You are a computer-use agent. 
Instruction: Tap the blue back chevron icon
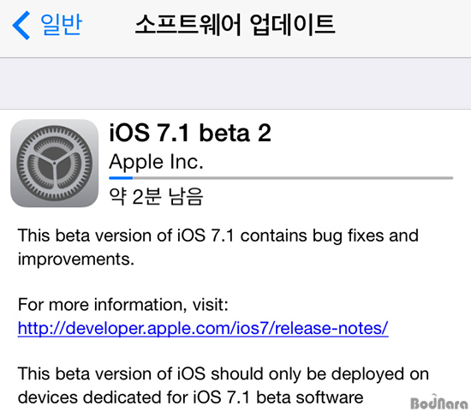(x=21, y=25)
